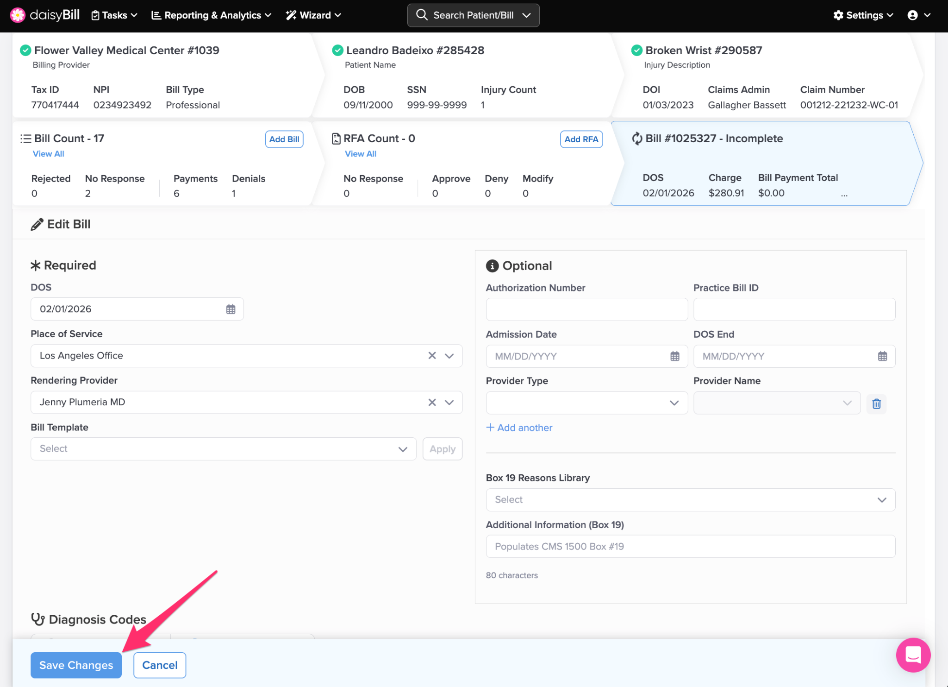
Task: Click the Add another provider link
Action: click(x=519, y=428)
